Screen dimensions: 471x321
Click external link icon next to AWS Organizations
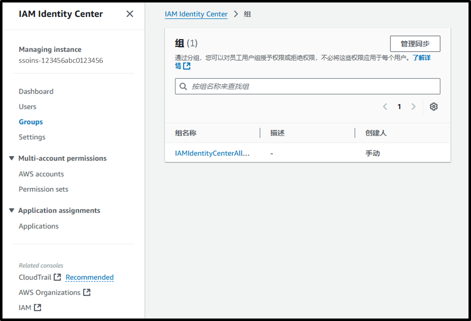pyautogui.click(x=87, y=292)
